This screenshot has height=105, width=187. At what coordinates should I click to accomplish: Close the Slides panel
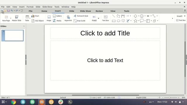coord(24,26)
